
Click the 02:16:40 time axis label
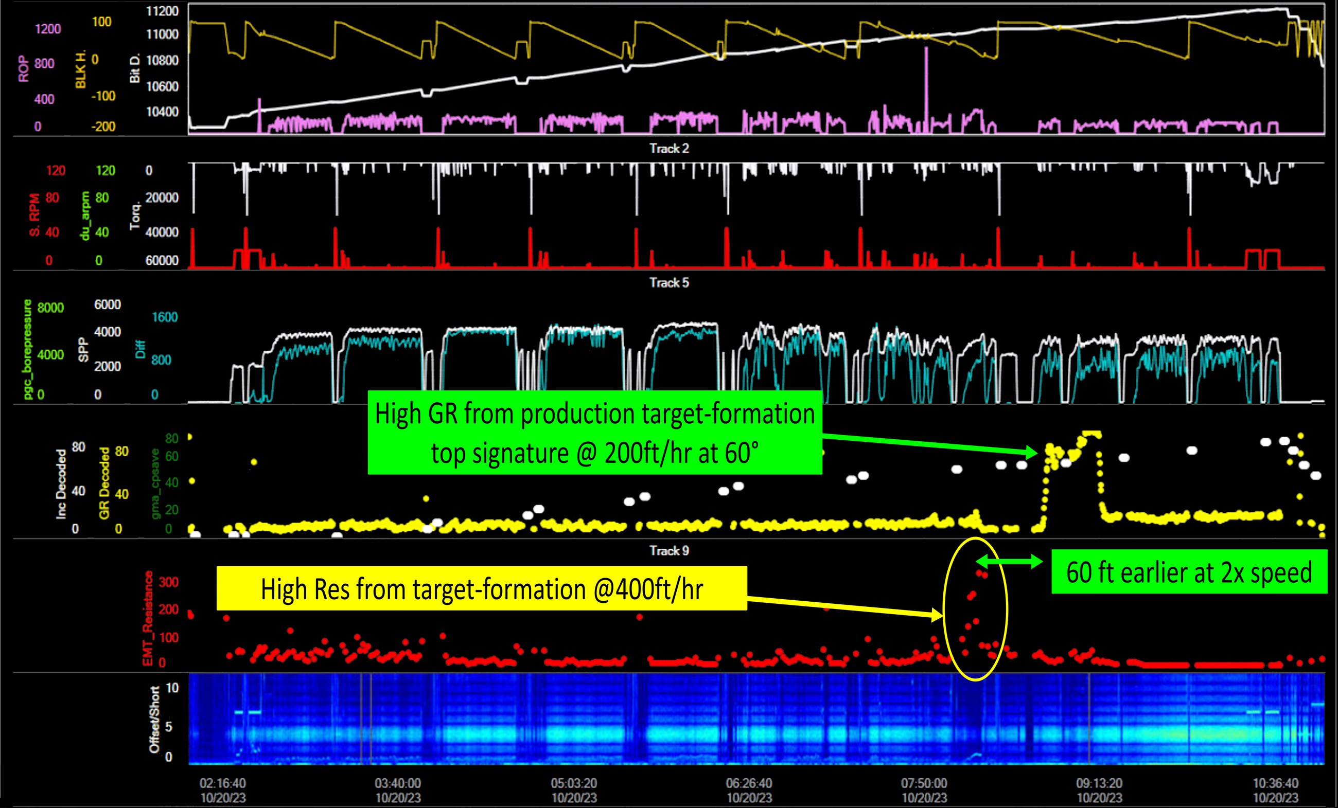pos(223,783)
